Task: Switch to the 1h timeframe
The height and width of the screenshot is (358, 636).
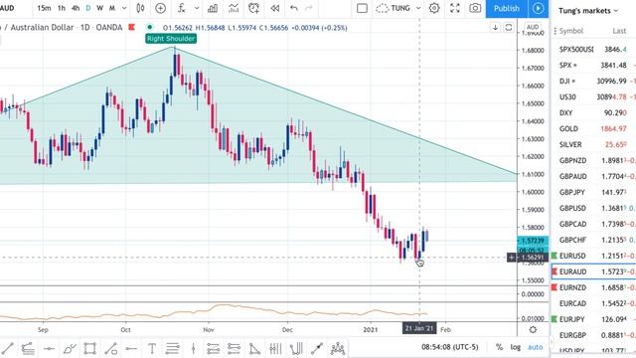Action: [62, 8]
